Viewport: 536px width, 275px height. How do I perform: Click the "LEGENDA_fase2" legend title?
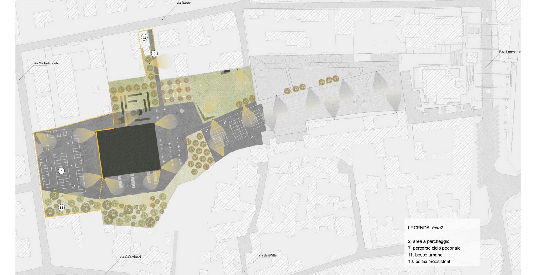click(x=426, y=228)
